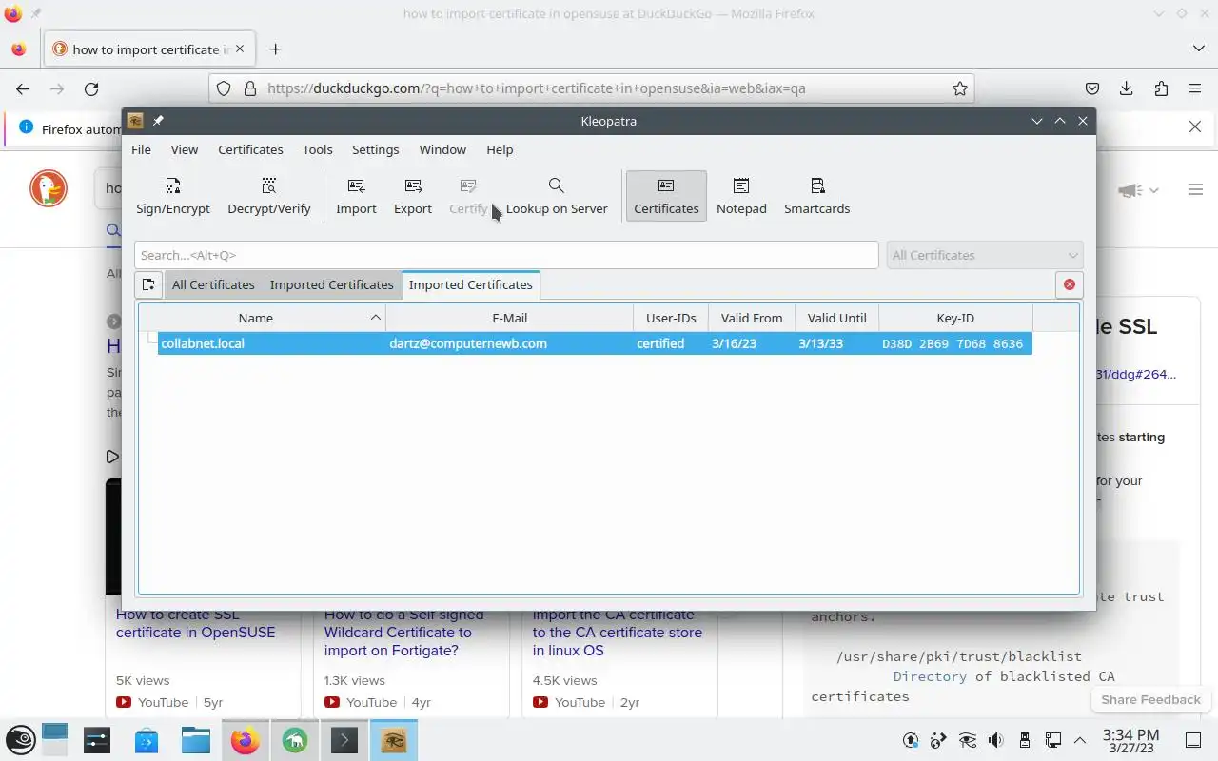The height and width of the screenshot is (761, 1218).
Task: Click the show desktop button in the panel
Action: point(1192,740)
